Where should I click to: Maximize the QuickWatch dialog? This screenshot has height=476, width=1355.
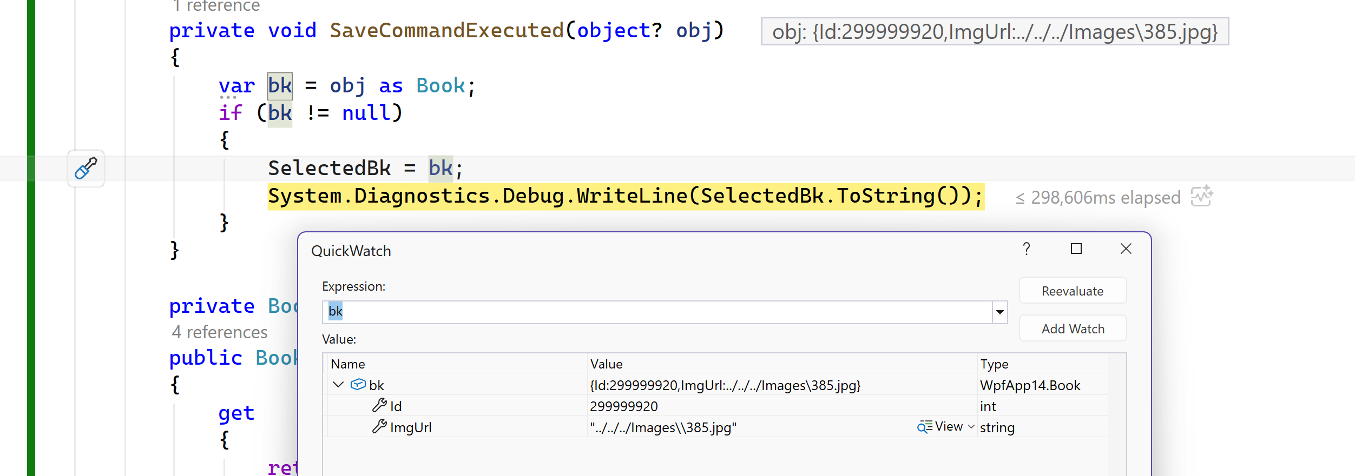1076,249
